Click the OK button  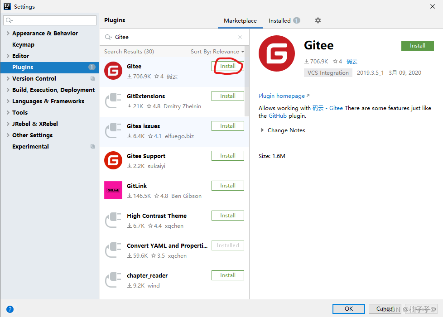tap(349, 308)
